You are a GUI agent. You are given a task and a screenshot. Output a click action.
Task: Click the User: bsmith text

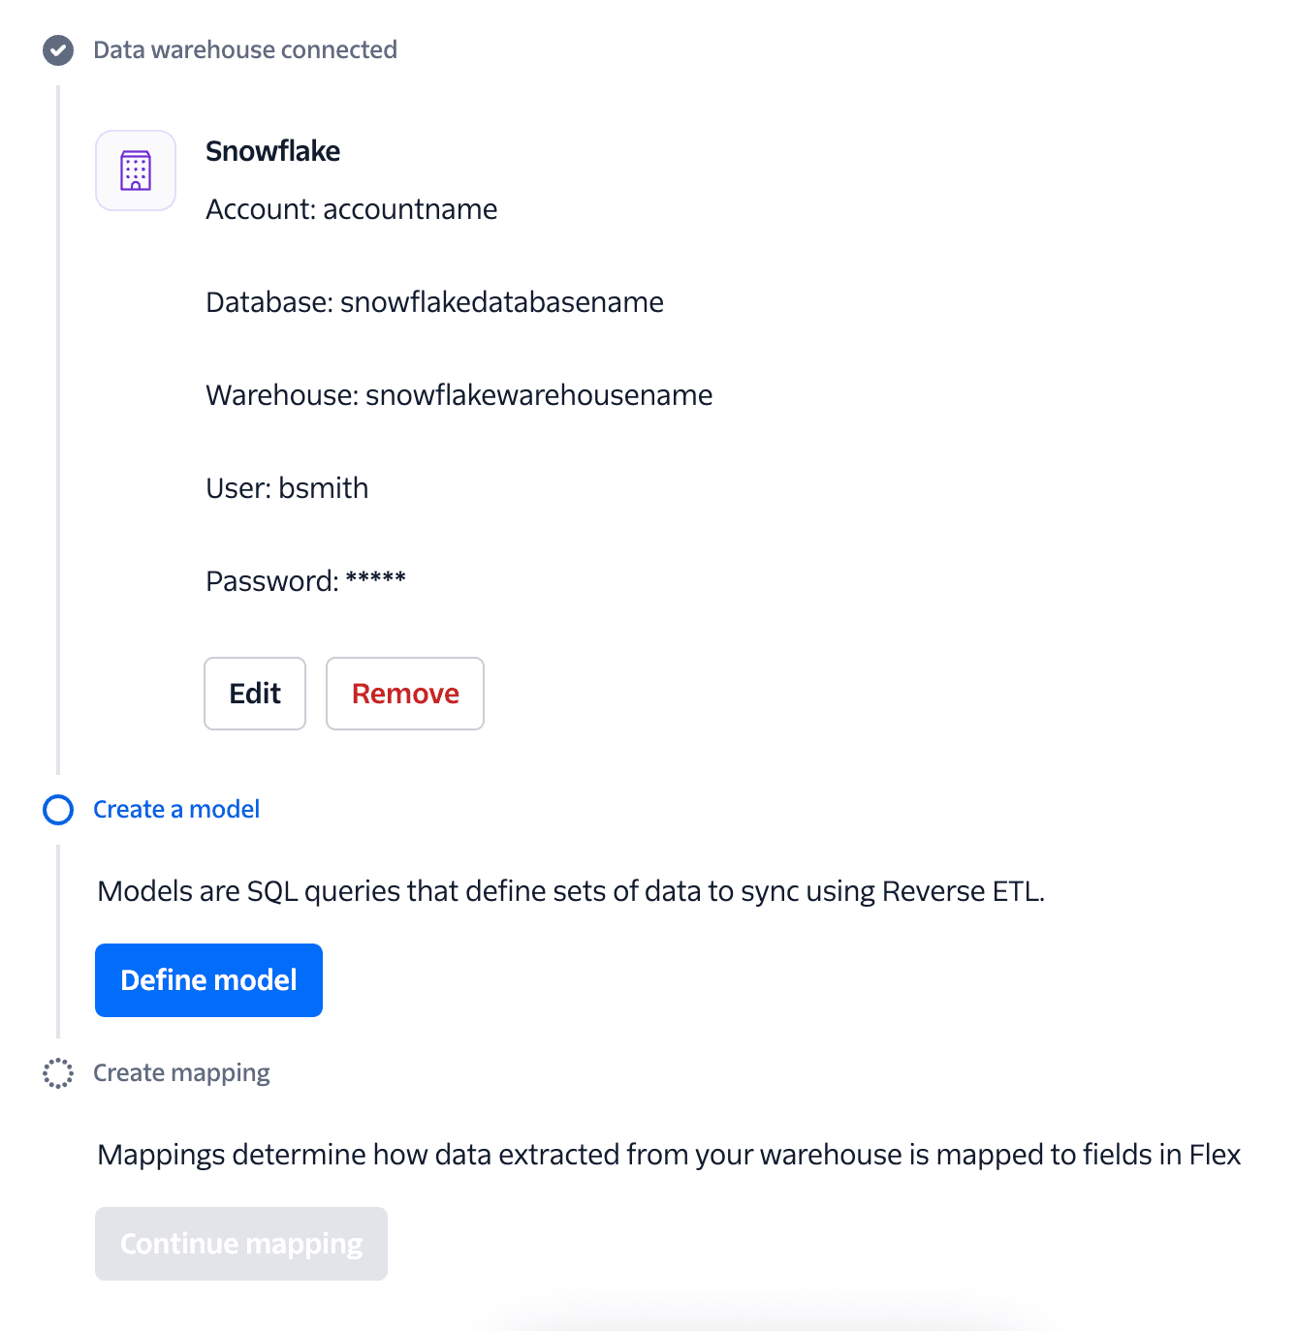pos(286,487)
